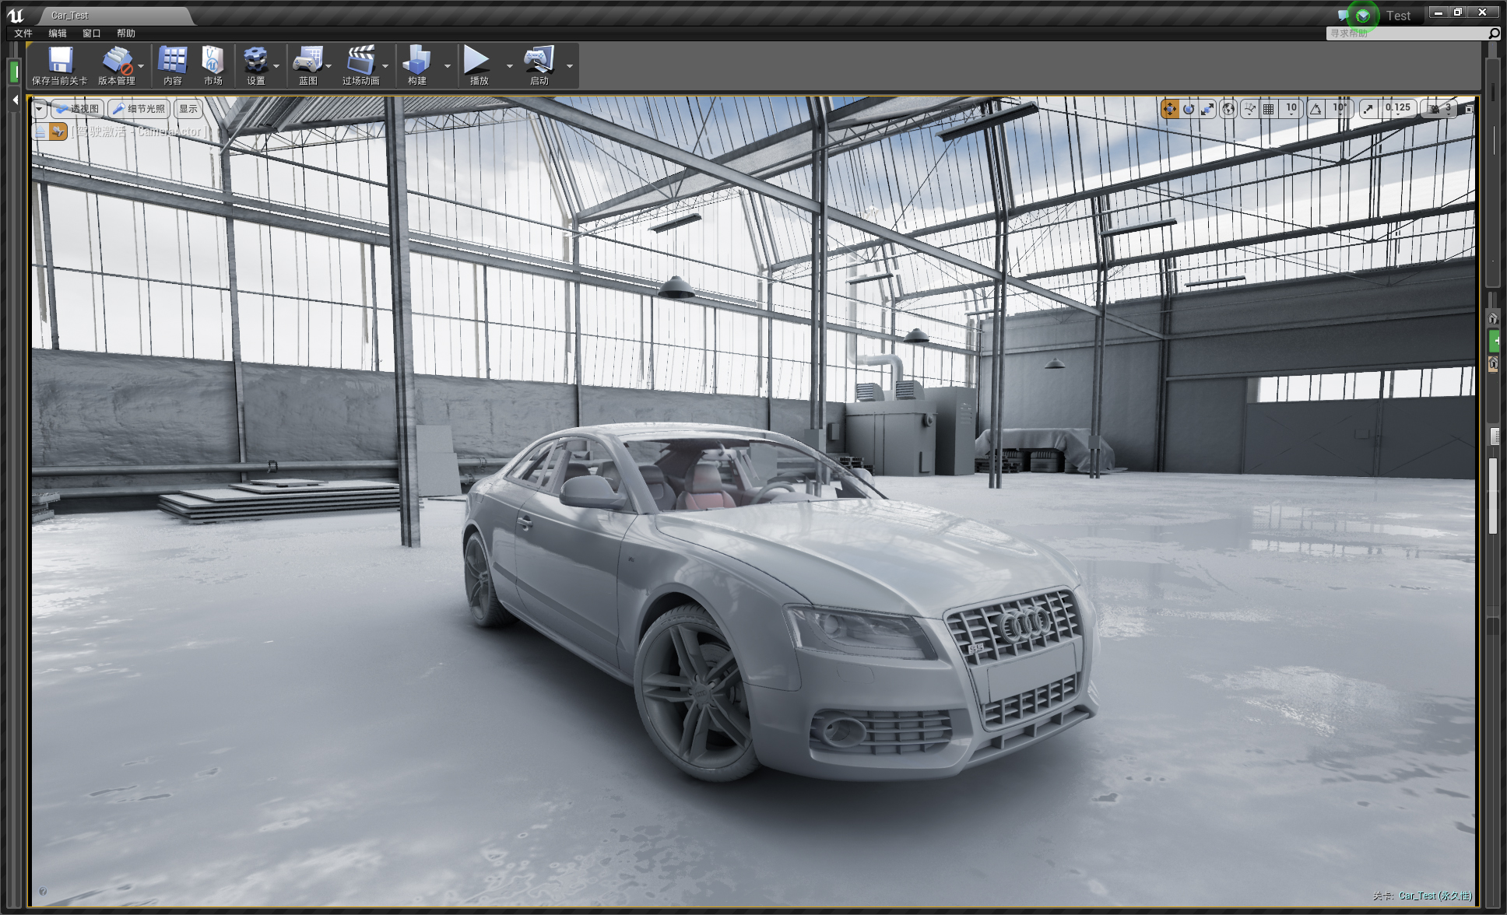Click the Car_Test level name link
Image resolution: width=1507 pixels, height=915 pixels.
pos(1435,896)
